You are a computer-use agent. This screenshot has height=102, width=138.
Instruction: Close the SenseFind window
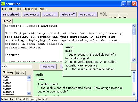[134, 4]
